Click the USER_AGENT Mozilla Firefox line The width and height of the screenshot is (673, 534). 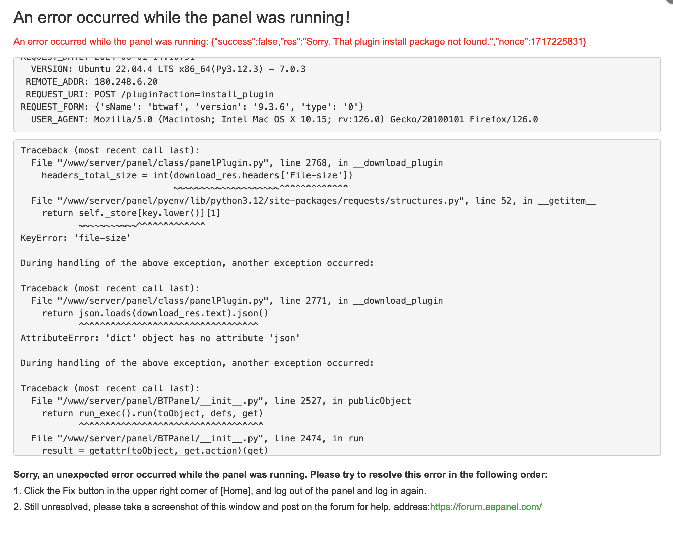[x=284, y=120]
